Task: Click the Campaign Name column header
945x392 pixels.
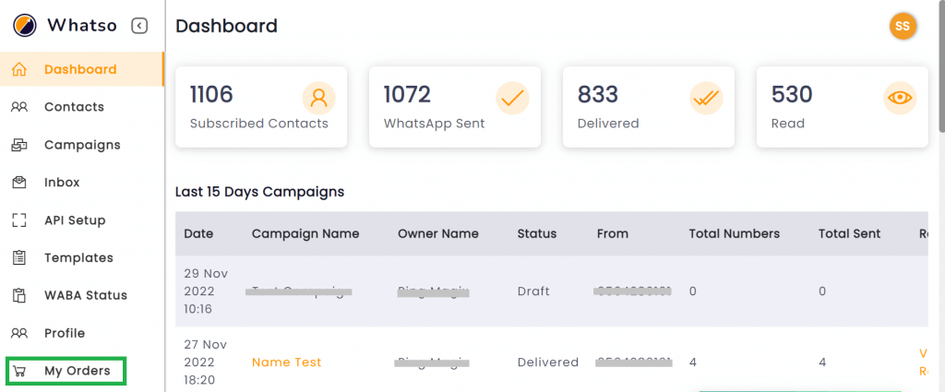Action: coord(305,233)
